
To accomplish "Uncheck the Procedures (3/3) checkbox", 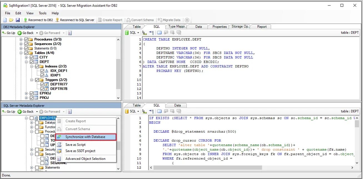I will click(x=26, y=39).
